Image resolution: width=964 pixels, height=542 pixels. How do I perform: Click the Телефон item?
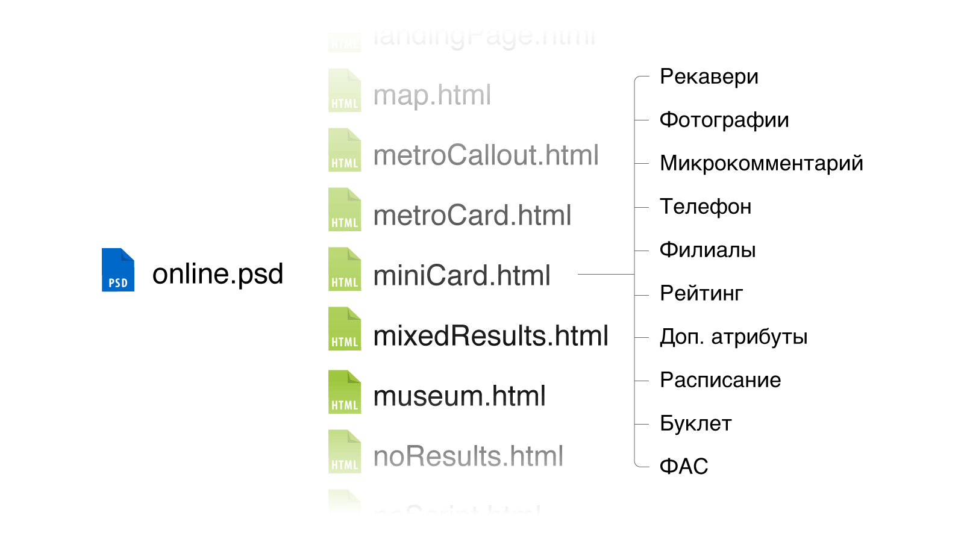pos(706,207)
